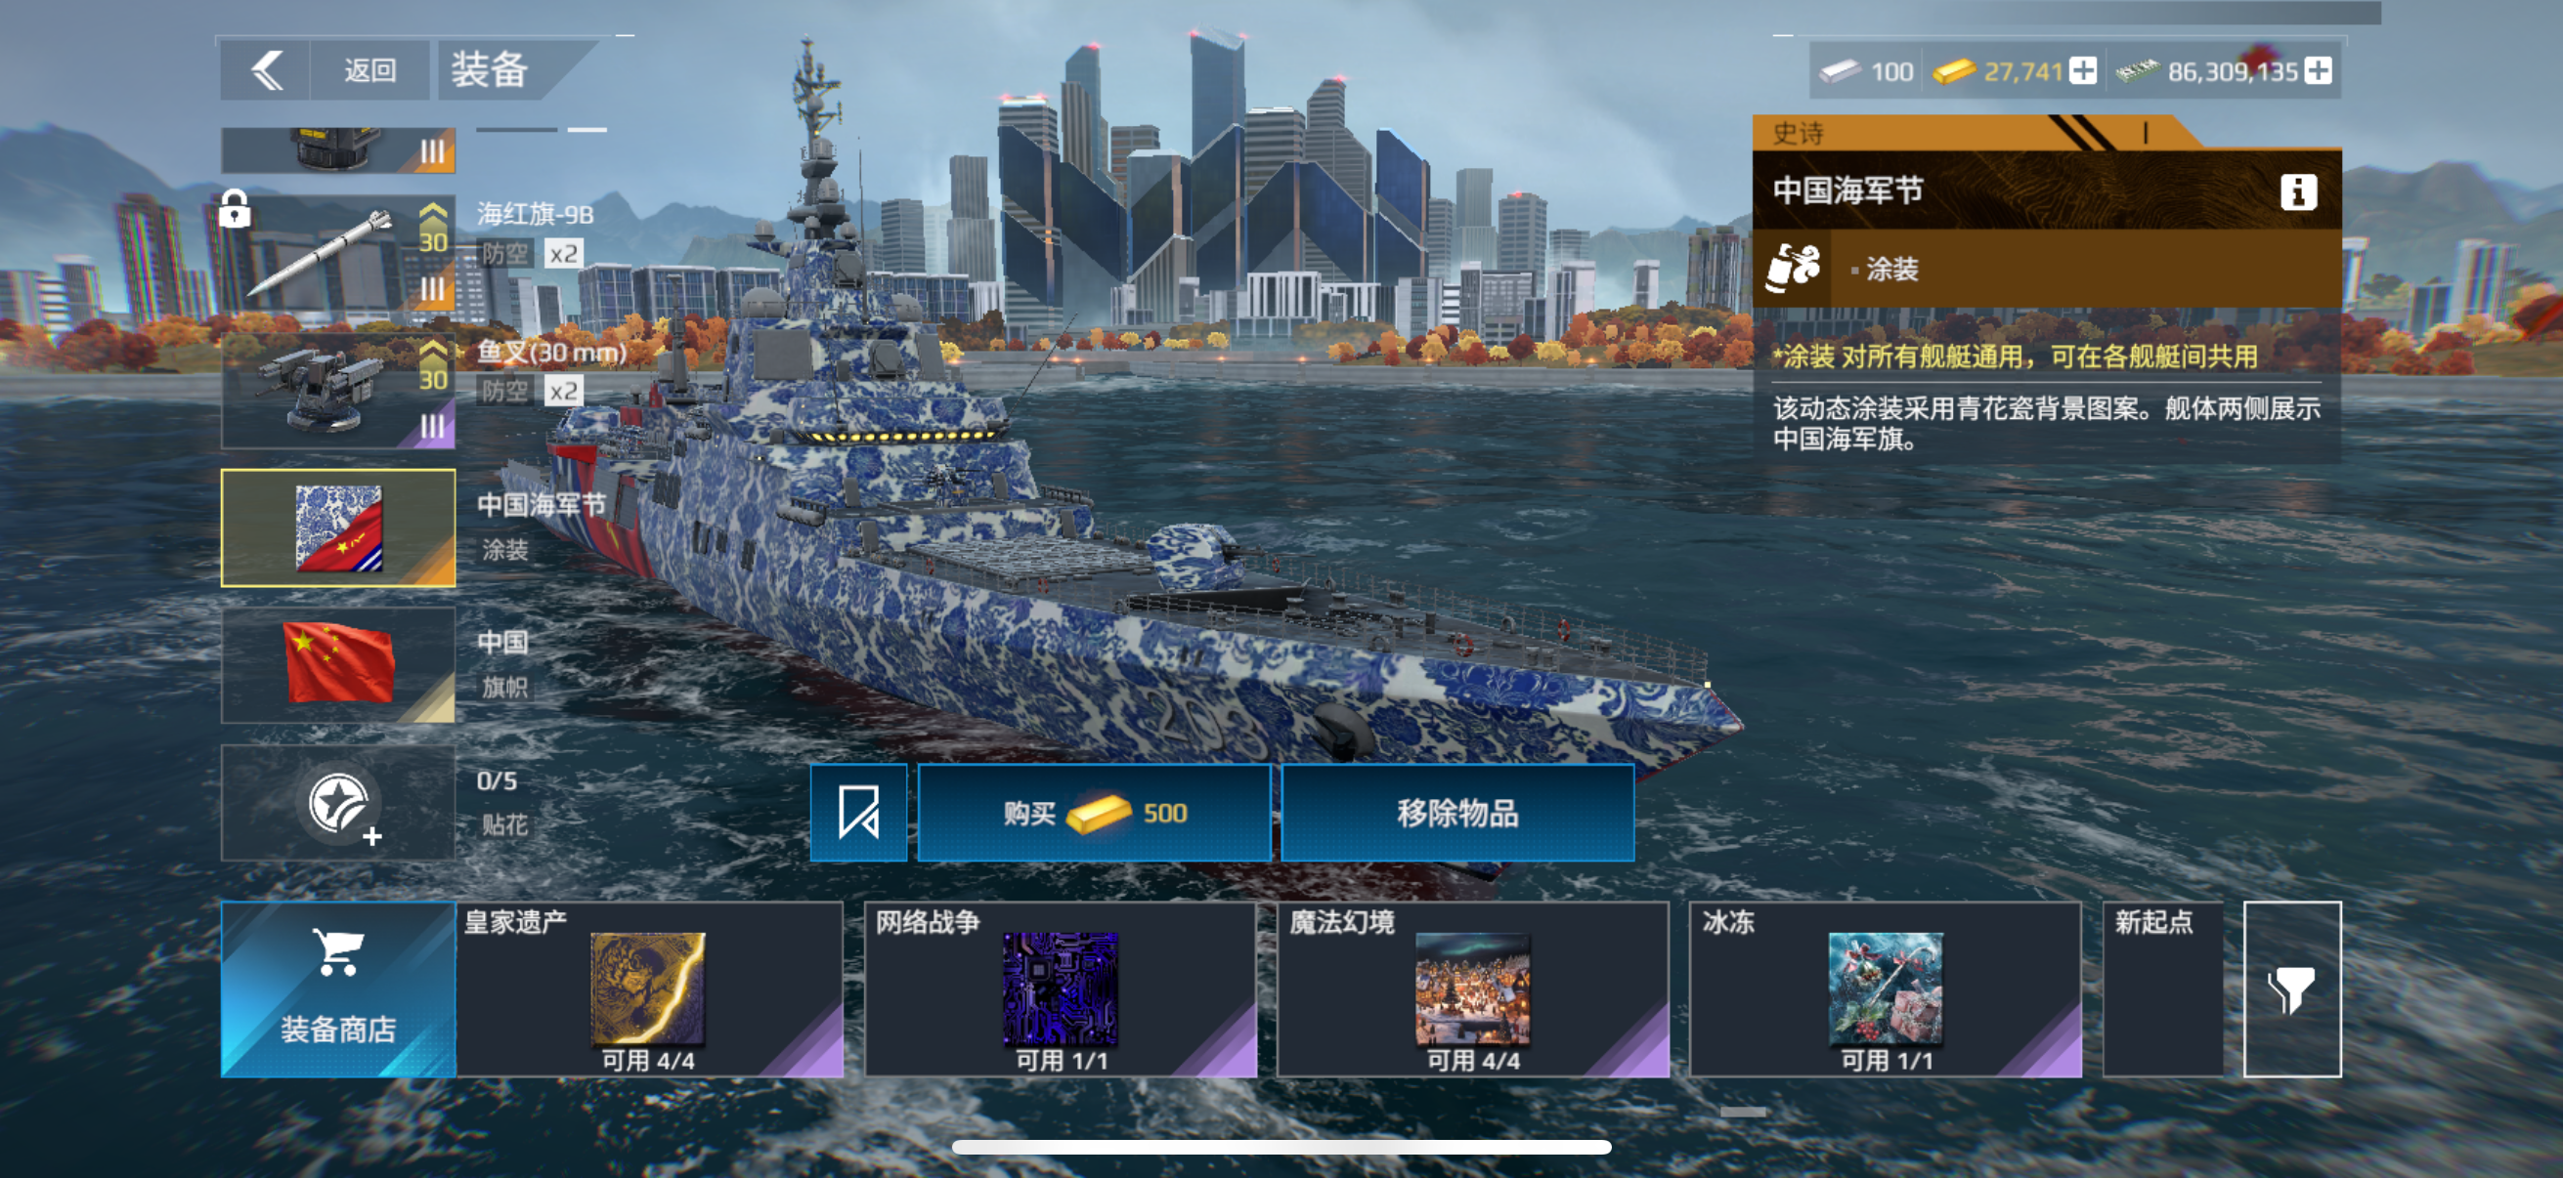The width and height of the screenshot is (2563, 1178).
Task: Add gold using the plus icon
Action: point(2082,70)
